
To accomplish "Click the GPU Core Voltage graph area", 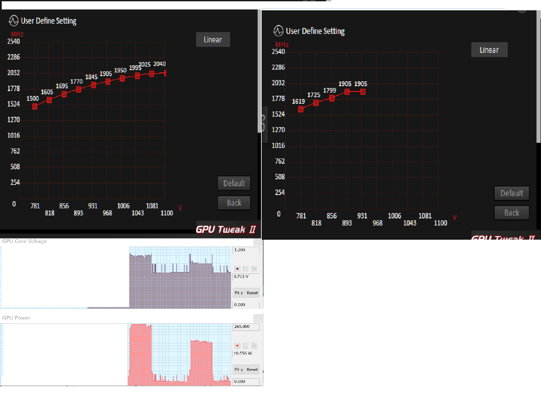I will click(x=116, y=278).
